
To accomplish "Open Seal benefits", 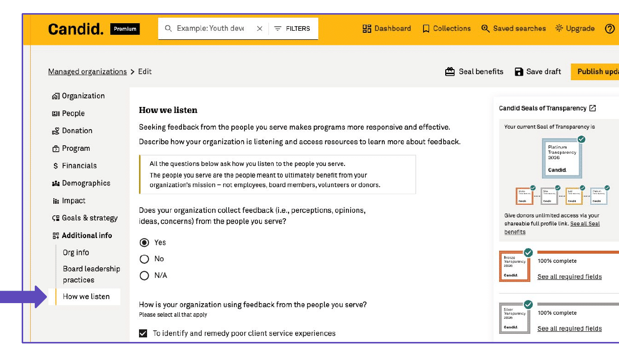I will (x=474, y=72).
